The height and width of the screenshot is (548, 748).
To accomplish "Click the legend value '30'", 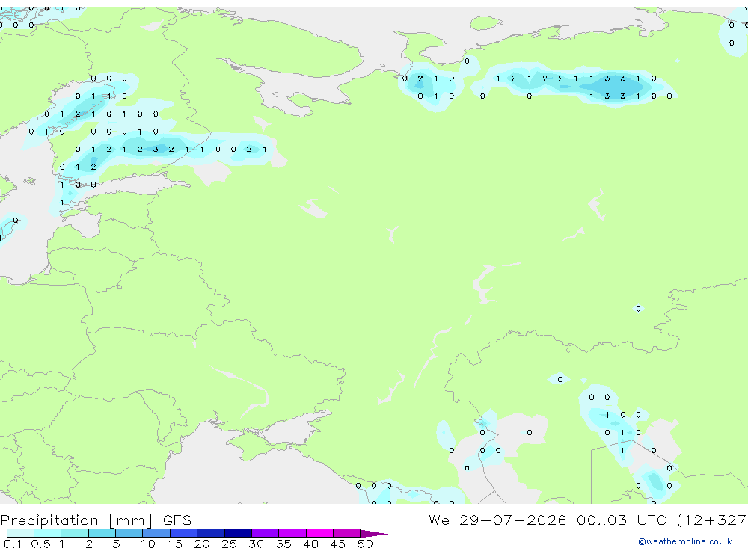I will (x=256, y=544).
